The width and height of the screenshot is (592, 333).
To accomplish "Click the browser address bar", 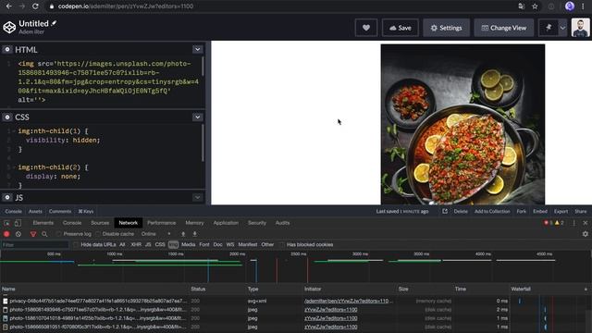I will [279, 6].
